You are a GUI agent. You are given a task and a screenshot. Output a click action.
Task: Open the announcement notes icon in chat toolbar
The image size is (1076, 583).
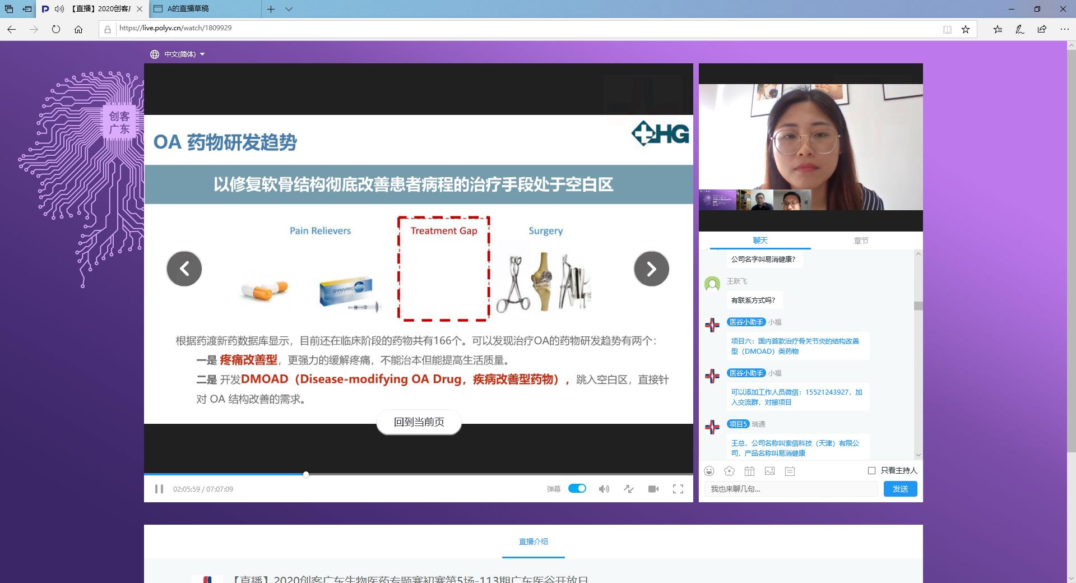pyautogui.click(x=790, y=471)
